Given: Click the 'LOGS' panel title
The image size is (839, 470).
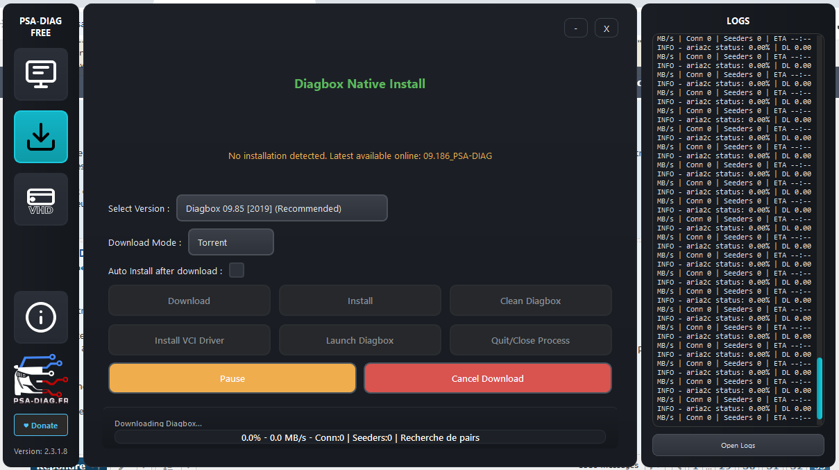Looking at the screenshot, I should point(738,21).
